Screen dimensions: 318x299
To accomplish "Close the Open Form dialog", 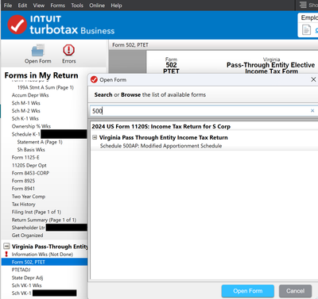I will click(313, 79).
